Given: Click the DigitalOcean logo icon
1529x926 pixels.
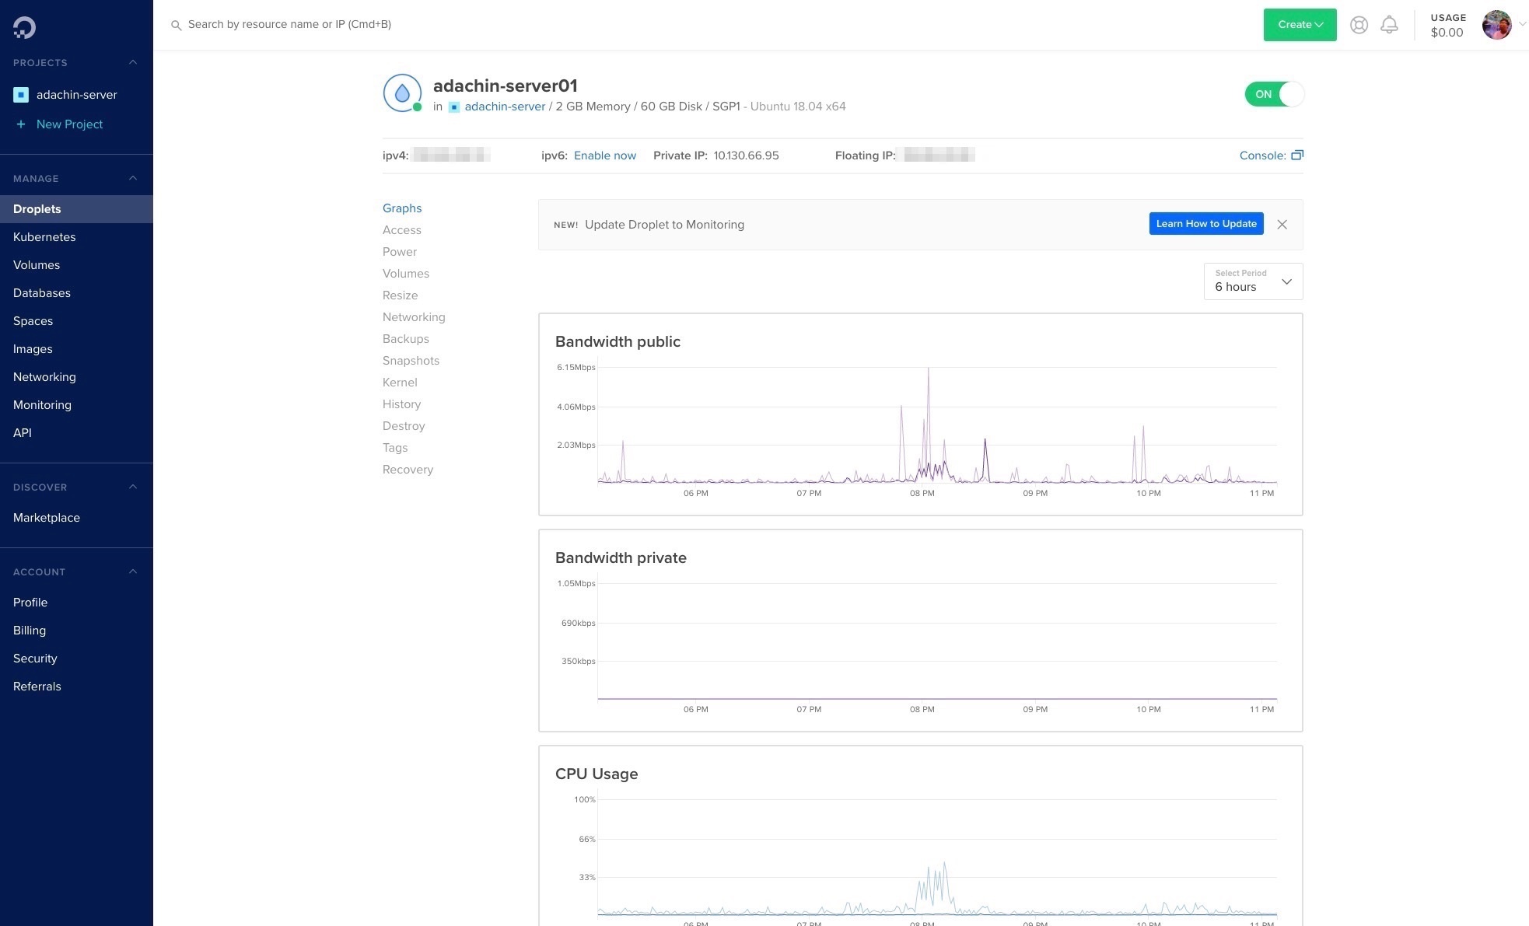Looking at the screenshot, I should [24, 27].
